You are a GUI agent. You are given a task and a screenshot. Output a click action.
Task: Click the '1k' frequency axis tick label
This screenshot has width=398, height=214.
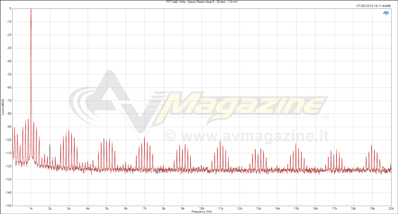31,209
